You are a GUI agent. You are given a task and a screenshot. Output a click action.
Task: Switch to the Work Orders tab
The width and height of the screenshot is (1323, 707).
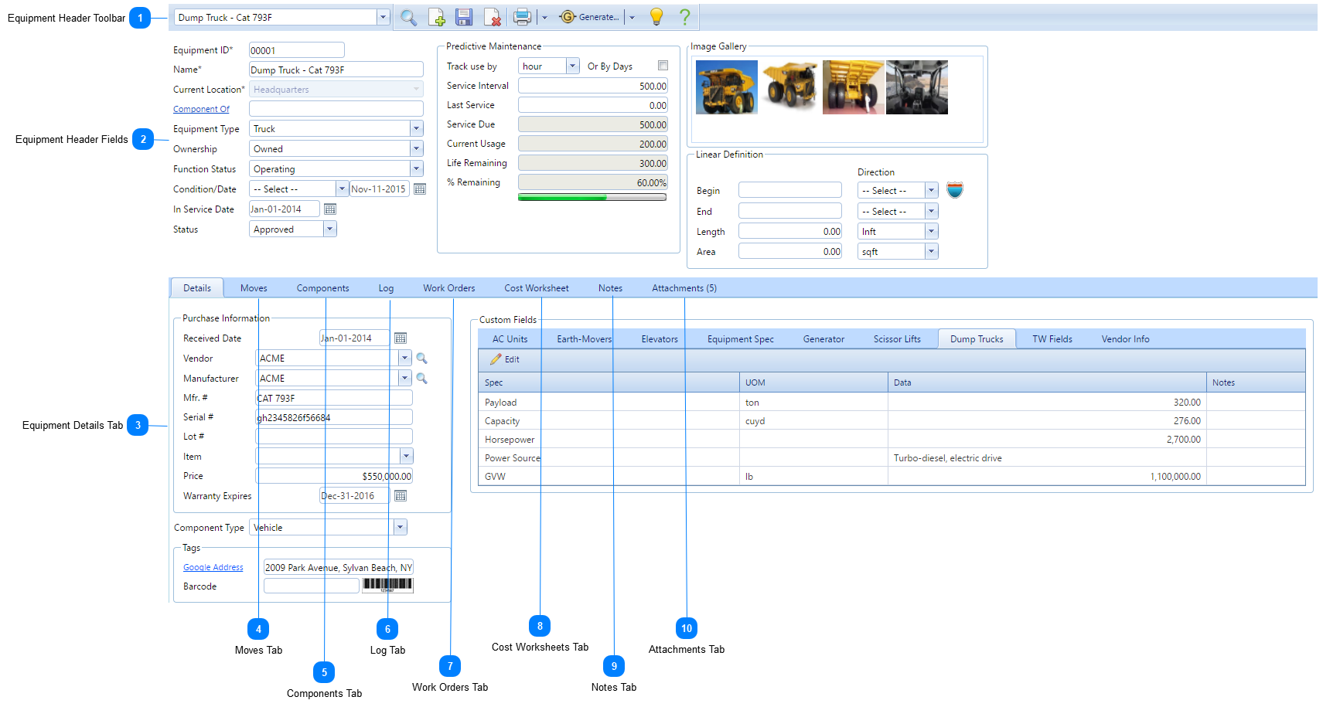click(449, 288)
